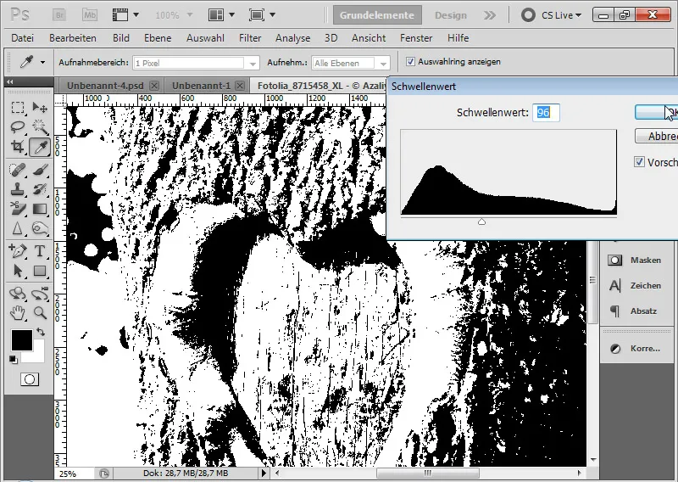This screenshot has height=482, width=678.
Task: Select the Dodge tool
Action: [40, 228]
